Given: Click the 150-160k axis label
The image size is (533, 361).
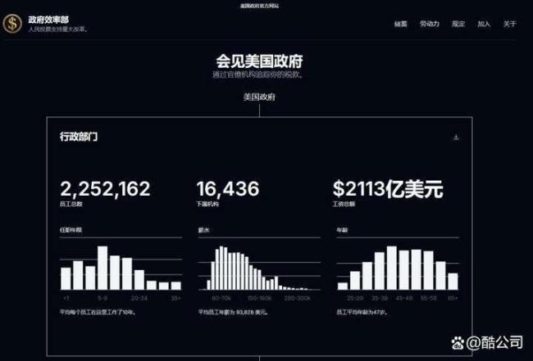Looking at the screenshot, I should (259, 298).
